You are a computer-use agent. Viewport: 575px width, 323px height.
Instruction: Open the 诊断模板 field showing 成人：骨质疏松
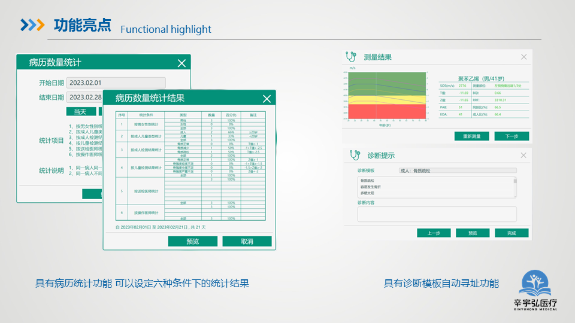[x=457, y=170]
